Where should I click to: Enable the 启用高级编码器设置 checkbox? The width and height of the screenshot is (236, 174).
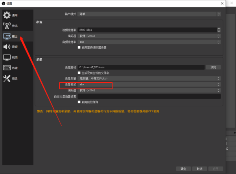point(79,47)
